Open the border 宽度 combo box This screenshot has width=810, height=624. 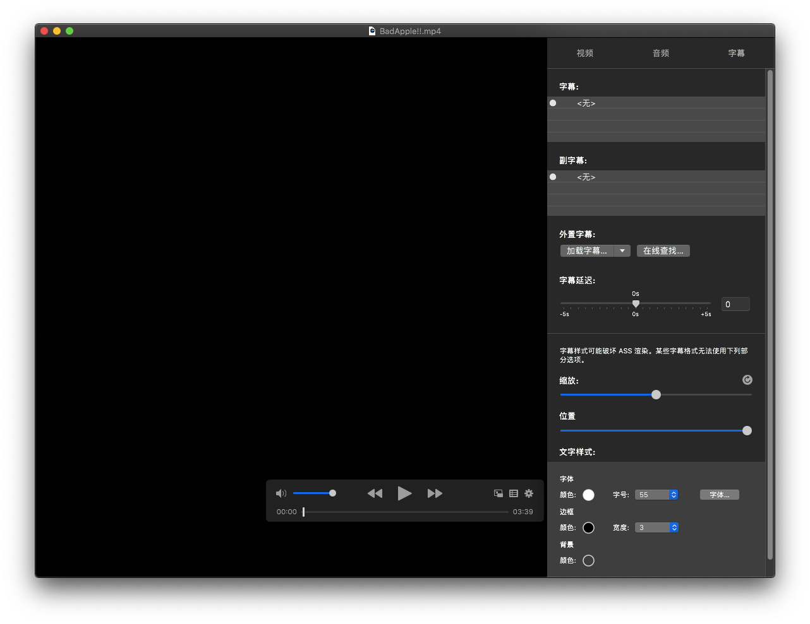pyautogui.click(x=674, y=527)
